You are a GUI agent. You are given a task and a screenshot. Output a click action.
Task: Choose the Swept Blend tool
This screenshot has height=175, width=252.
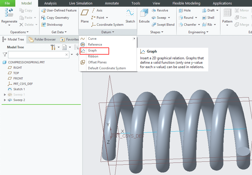tap(163, 25)
